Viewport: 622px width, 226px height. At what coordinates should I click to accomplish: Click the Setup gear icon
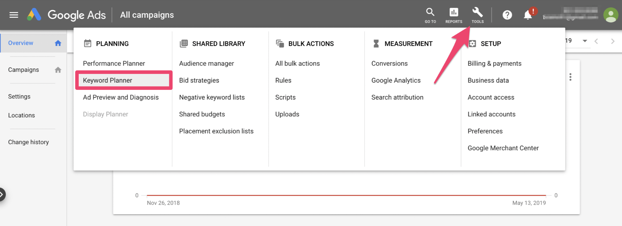[472, 44]
